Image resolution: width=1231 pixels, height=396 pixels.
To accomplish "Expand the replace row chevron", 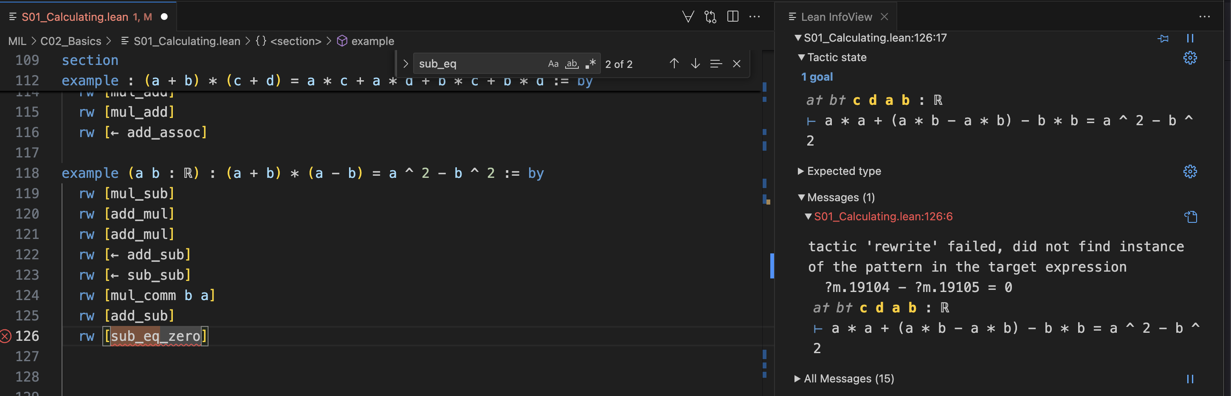I will pyautogui.click(x=405, y=64).
